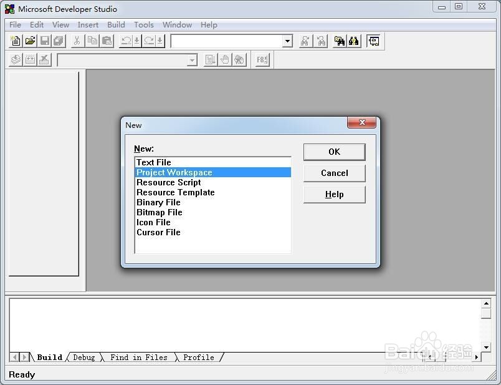Switch to the Debug output tab

click(x=84, y=357)
